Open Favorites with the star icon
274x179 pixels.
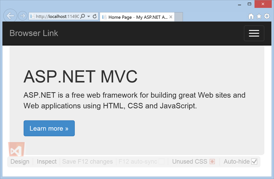coord(259,17)
